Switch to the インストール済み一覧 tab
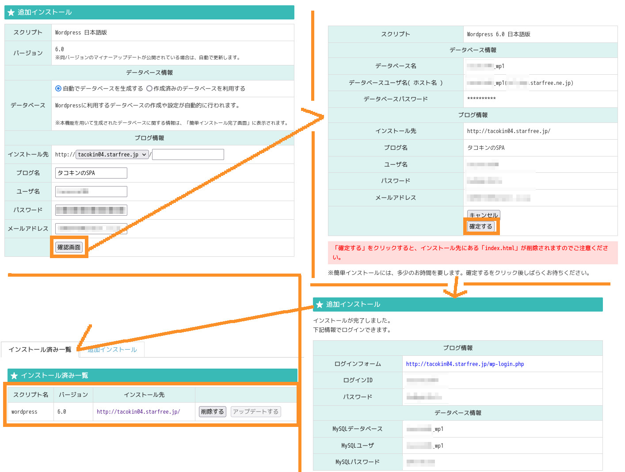The width and height of the screenshot is (625, 472). [x=40, y=350]
